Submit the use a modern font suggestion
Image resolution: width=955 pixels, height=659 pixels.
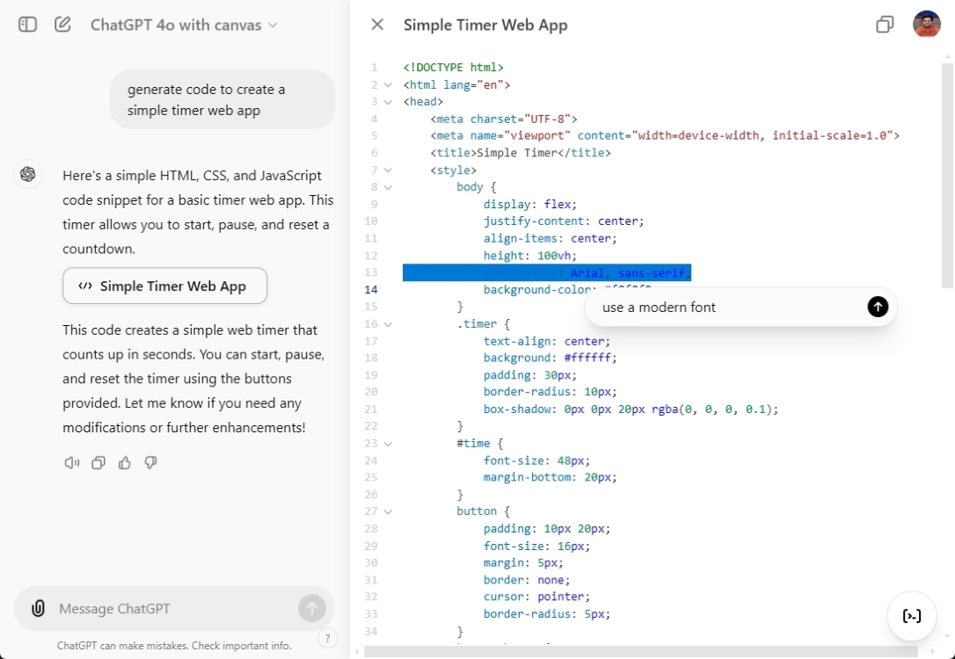click(877, 308)
